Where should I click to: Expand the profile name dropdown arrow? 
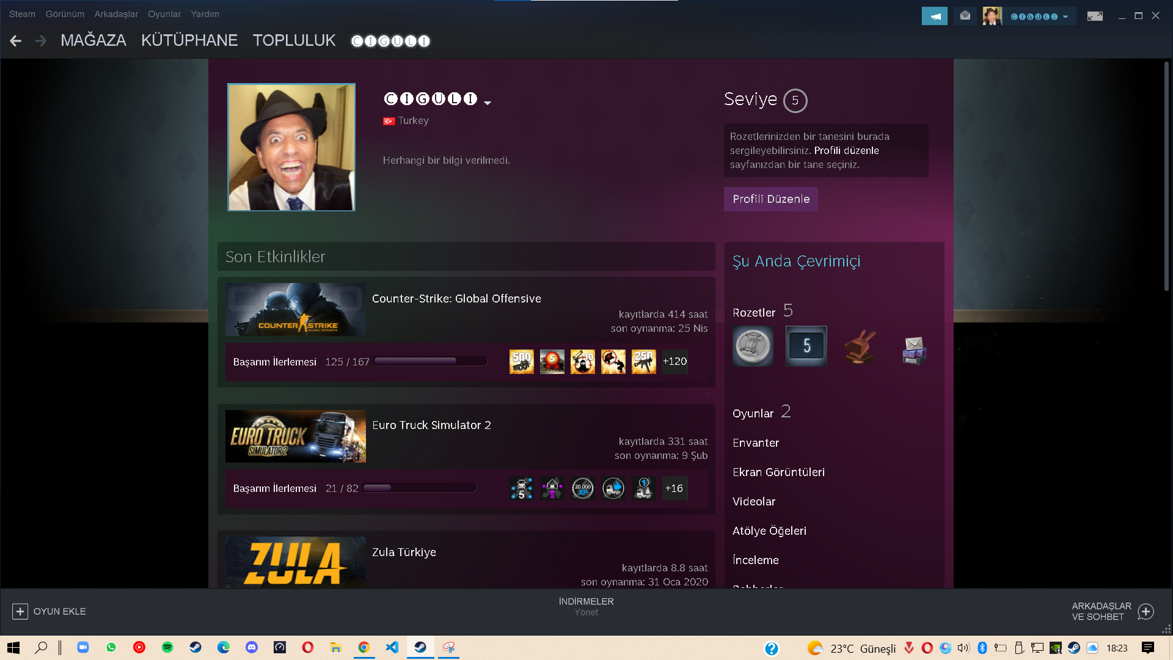[488, 103]
